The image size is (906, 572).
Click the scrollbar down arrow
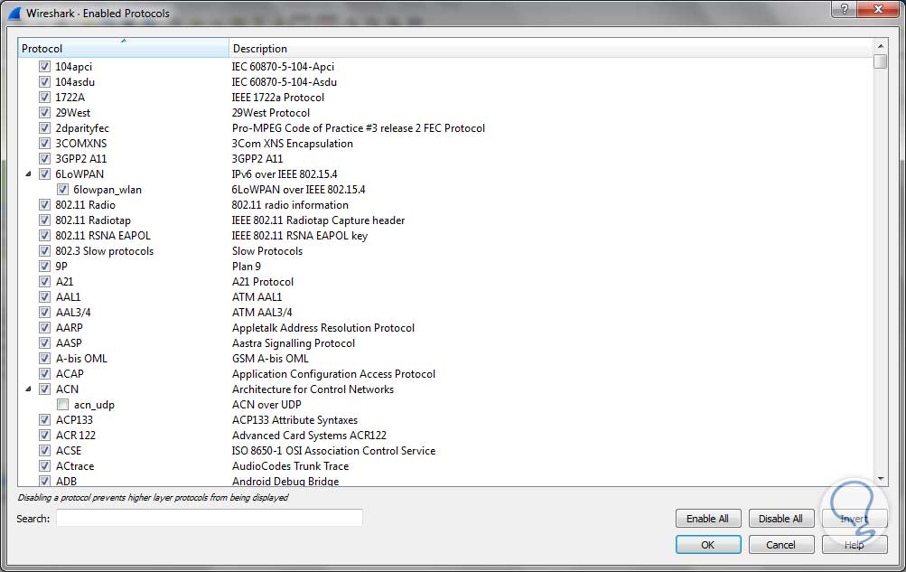pos(880,479)
